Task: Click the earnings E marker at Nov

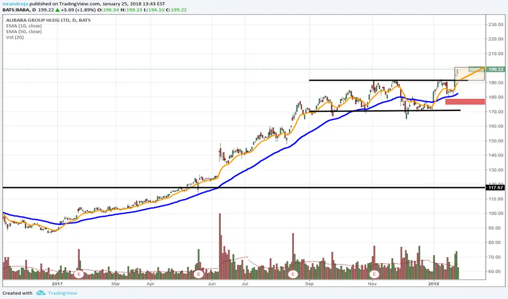Action: click(x=374, y=274)
